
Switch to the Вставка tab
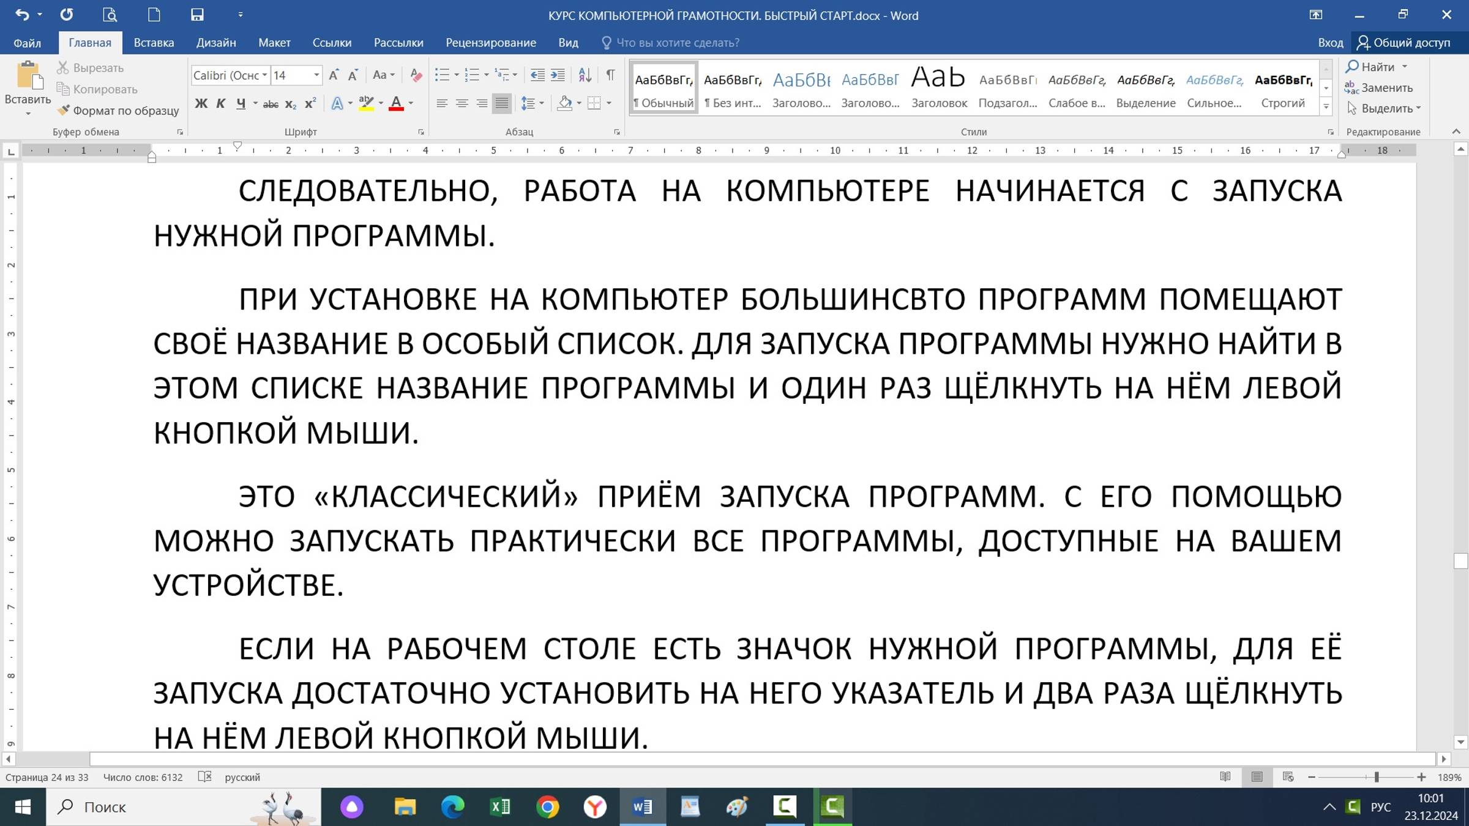pyautogui.click(x=154, y=43)
